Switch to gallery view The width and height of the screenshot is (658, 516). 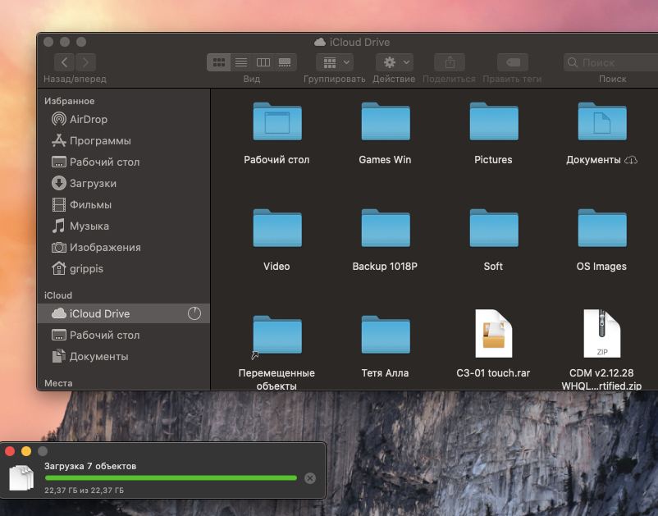point(285,62)
